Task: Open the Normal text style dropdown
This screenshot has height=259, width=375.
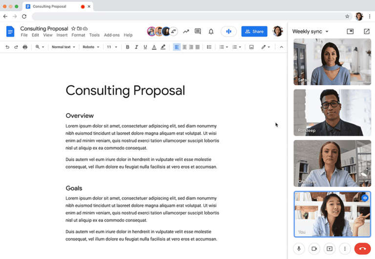Action: (63, 47)
